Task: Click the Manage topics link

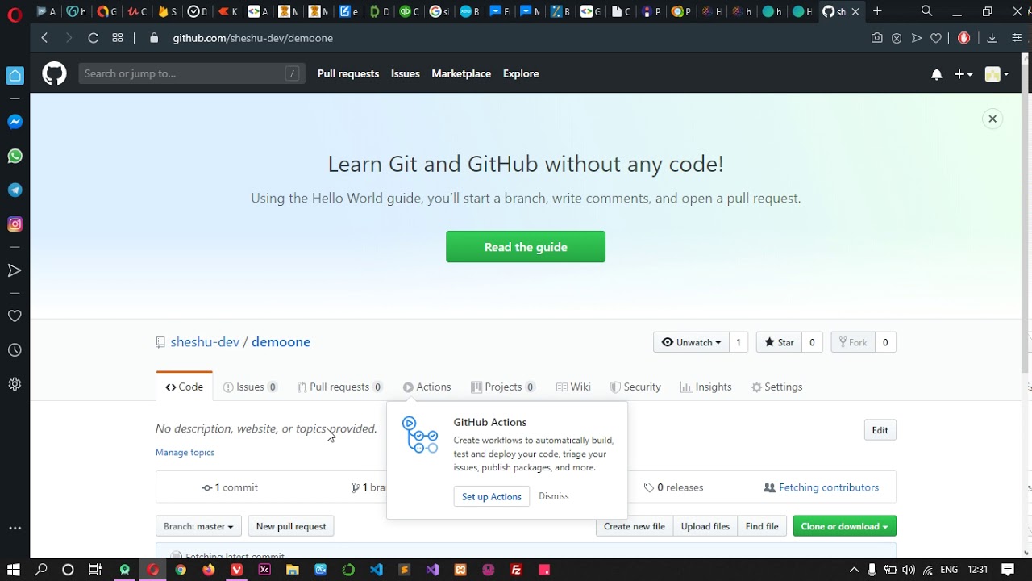Action: (185, 452)
